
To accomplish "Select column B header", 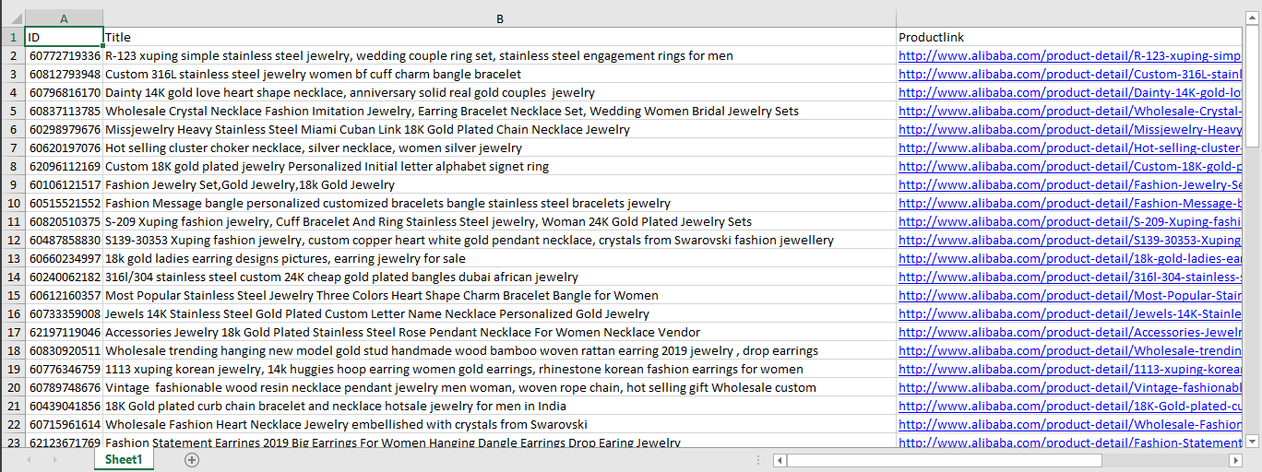I will 500,18.
